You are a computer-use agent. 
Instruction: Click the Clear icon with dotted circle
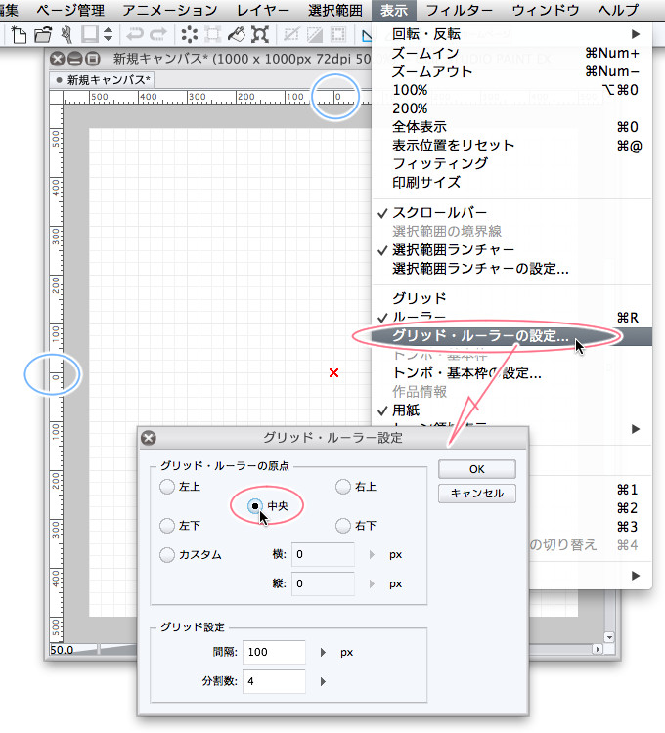(190, 34)
